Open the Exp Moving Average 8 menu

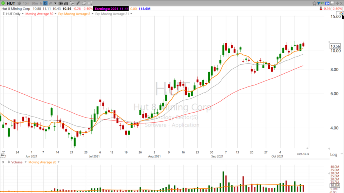coord(92,14)
